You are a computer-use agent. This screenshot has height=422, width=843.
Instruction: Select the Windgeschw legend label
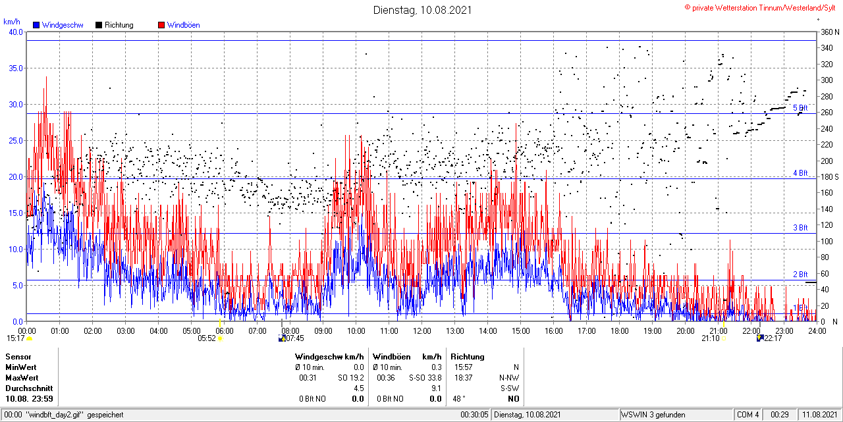tap(63, 25)
